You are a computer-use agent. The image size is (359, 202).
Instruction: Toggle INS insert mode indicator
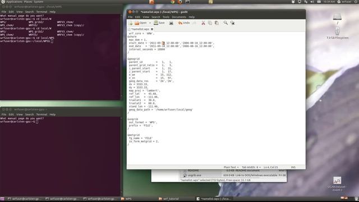[x=293, y=167]
